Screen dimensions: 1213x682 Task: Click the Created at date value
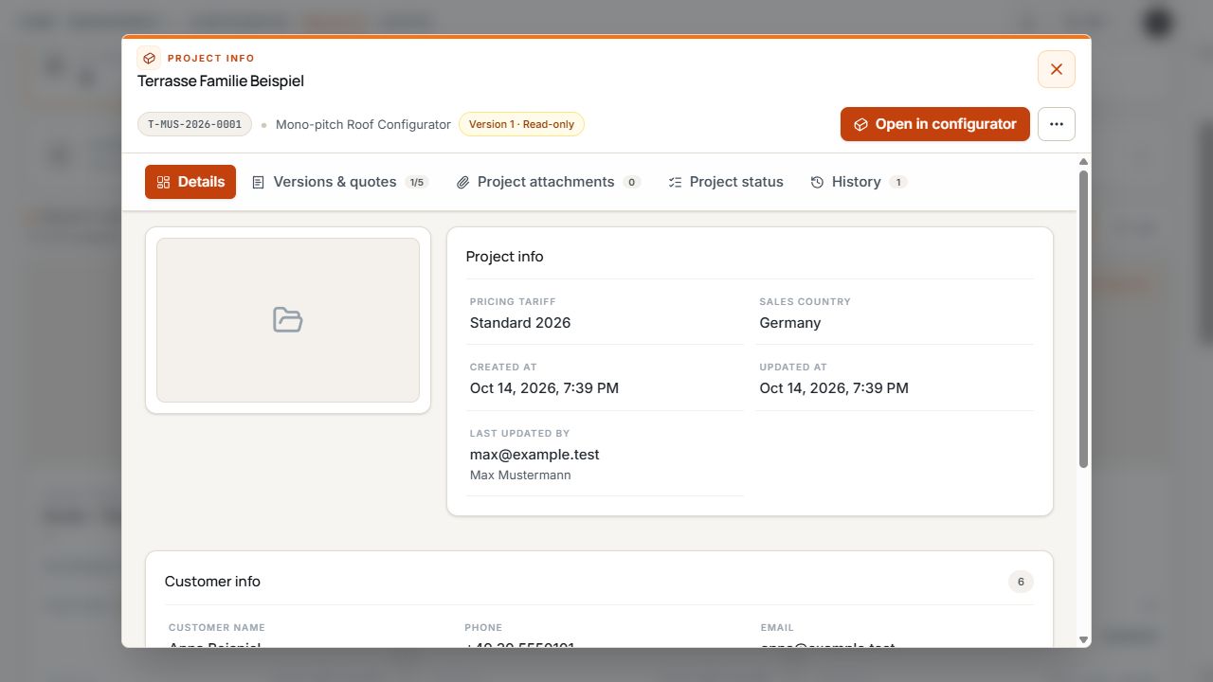(544, 388)
